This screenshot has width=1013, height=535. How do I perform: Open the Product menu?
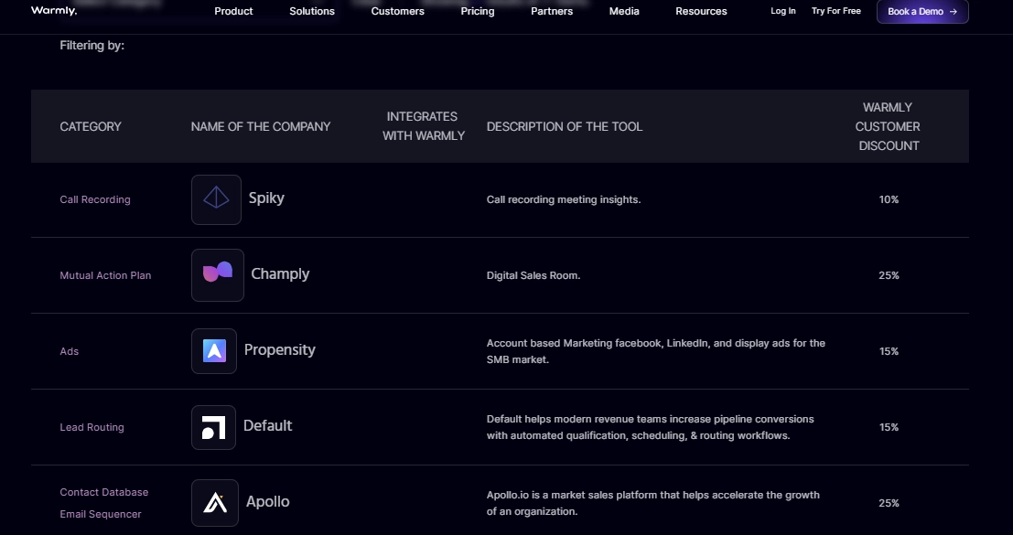[x=234, y=11]
